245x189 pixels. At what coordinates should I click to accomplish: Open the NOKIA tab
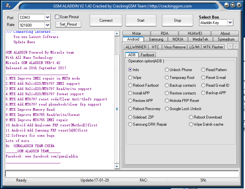178,39
